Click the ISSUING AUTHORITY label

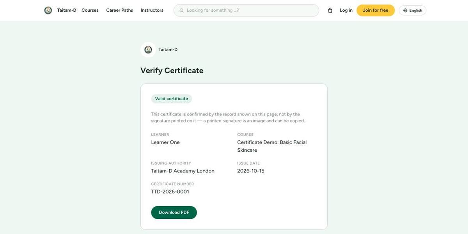(171, 163)
